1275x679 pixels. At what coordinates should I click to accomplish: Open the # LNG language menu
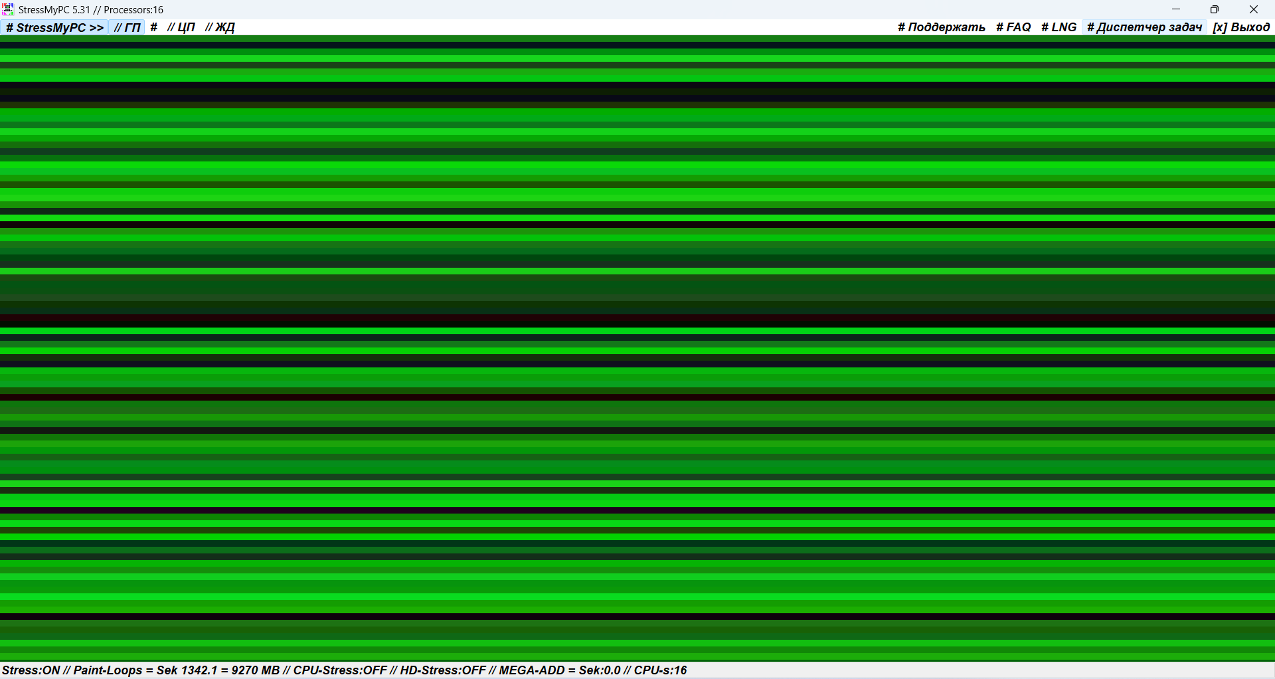coord(1059,27)
